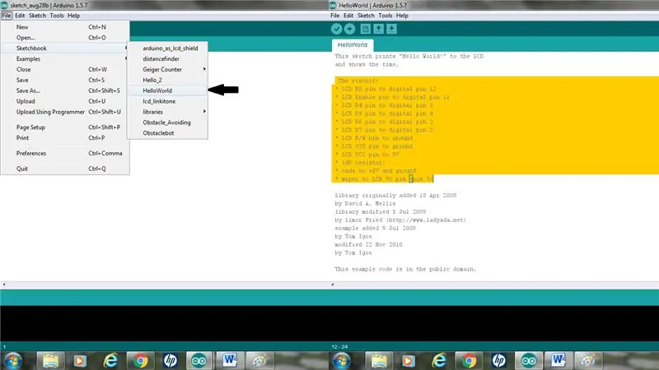Launch the media player icon on left taskbar

tap(80, 361)
